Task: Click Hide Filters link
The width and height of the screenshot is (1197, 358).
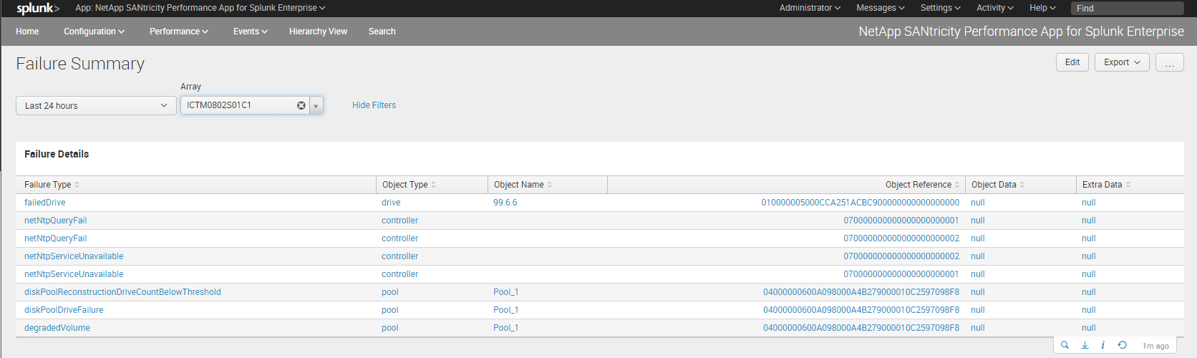Action: click(x=374, y=105)
